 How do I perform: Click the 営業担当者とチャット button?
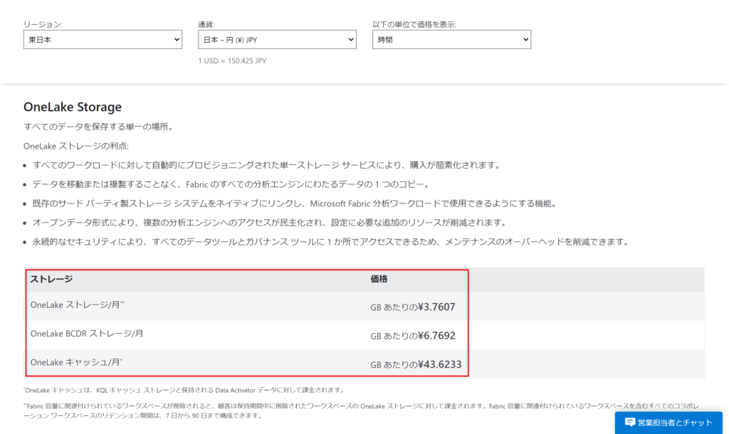coord(668,423)
